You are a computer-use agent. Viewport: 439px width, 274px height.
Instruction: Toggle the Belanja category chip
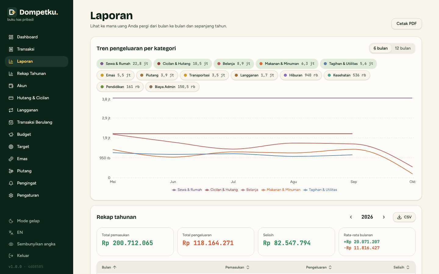[x=234, y=64]
